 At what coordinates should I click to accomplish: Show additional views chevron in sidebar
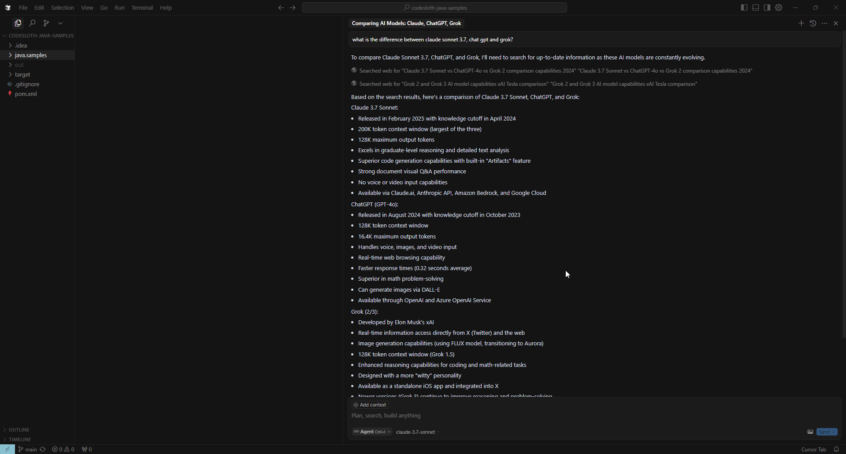[60, 23]
